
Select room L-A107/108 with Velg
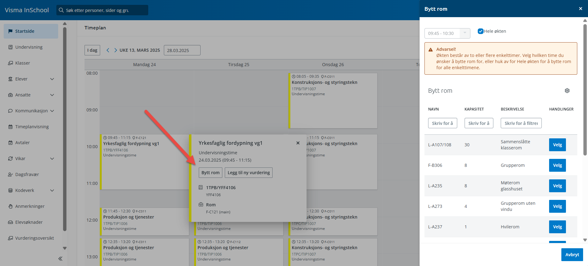point(557,145)
